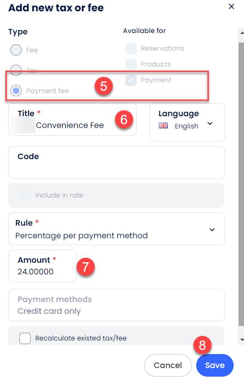Viewport: 244px width, 378px height.
Task: Open the Language dropdown
Action: coord(187,122)
